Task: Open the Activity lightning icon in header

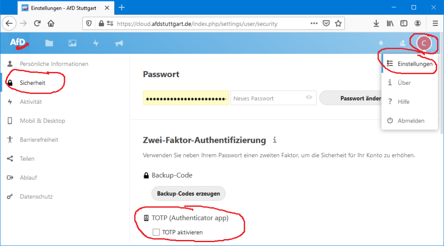Action: [96, 43]
